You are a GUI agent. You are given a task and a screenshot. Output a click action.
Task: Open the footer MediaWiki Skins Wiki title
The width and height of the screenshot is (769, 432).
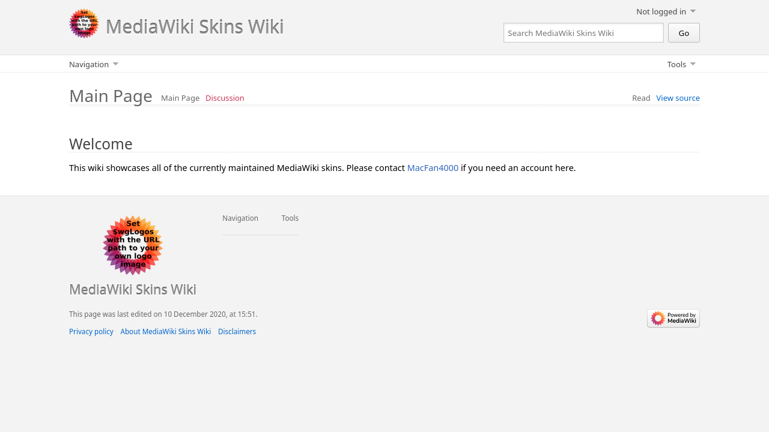point(133,289)
